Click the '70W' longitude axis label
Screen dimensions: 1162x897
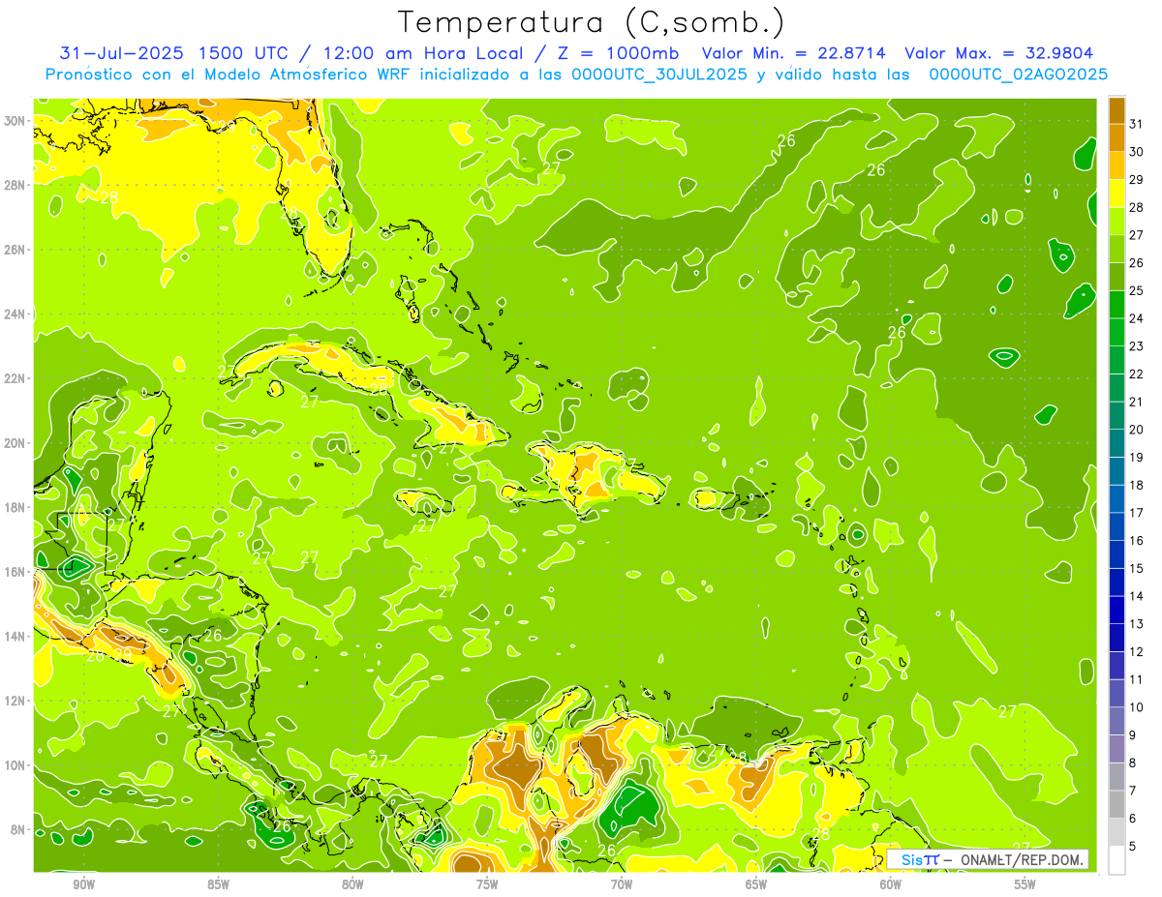[x=622, y=884]
